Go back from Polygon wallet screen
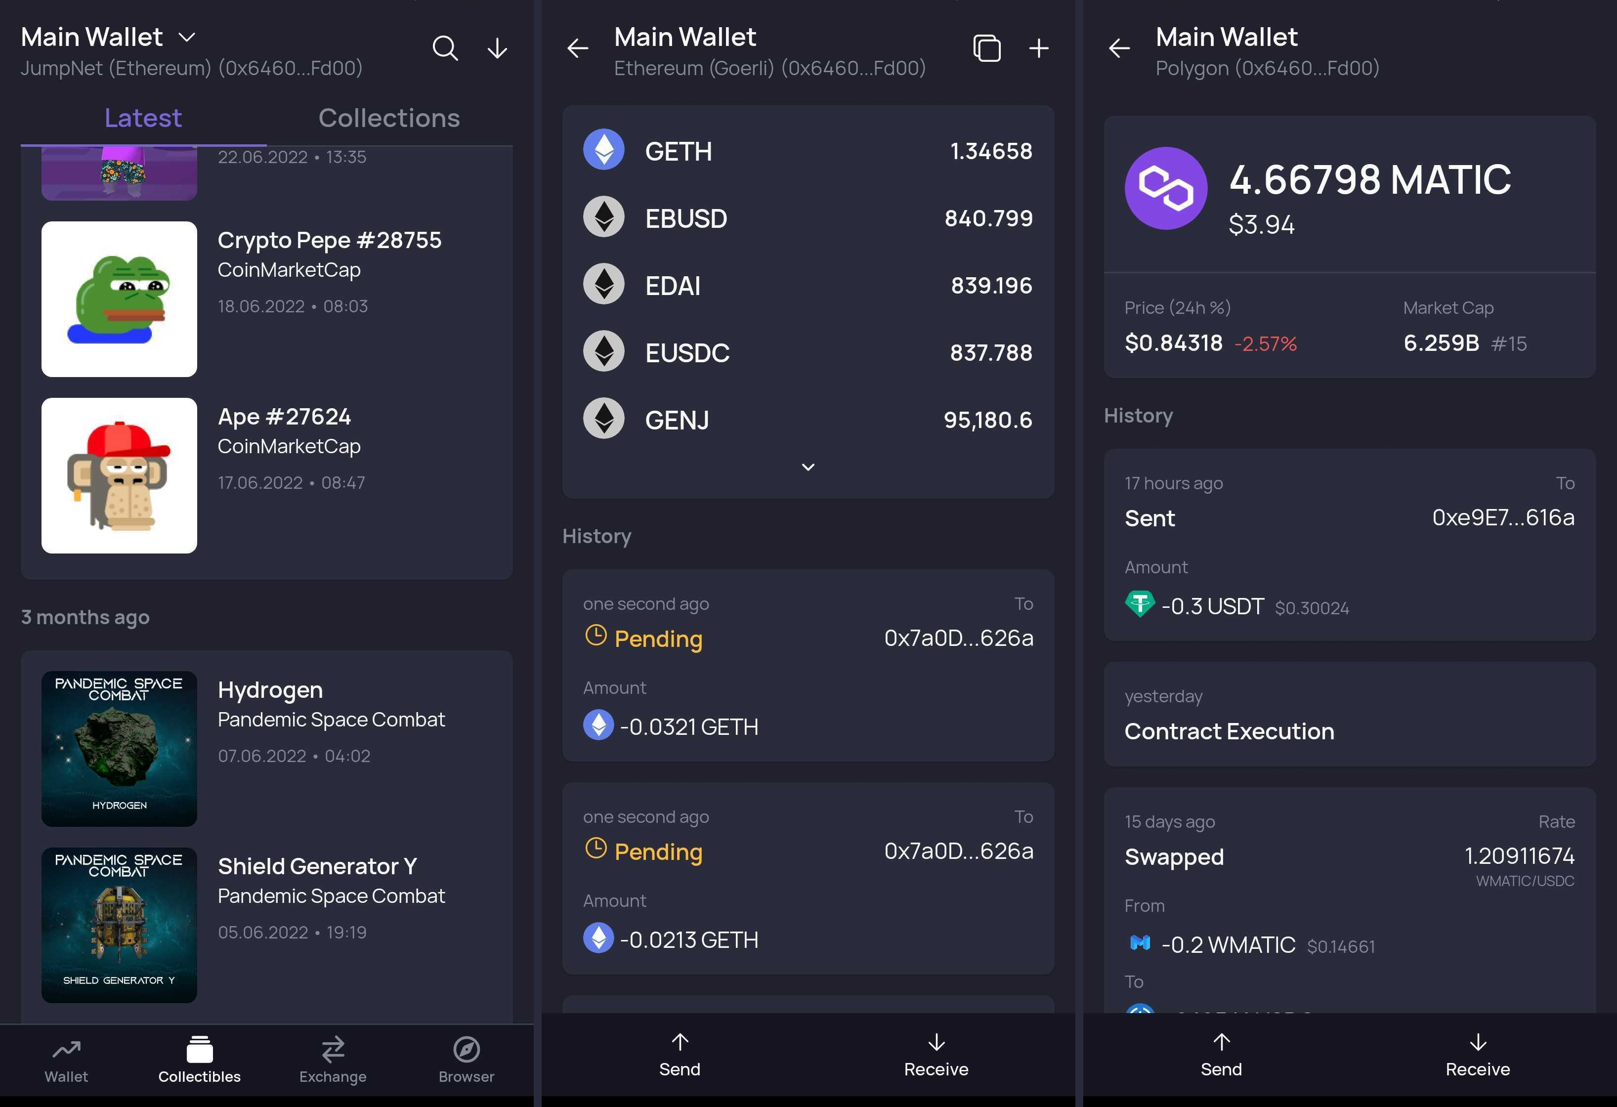Image resolution: width=1617 pixels, height=1107 pixels. [x=1119, y=48]
